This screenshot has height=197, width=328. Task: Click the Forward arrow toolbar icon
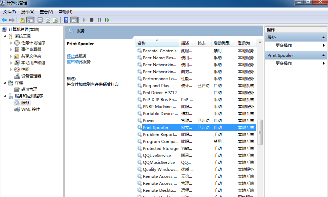tap(12, 20)
